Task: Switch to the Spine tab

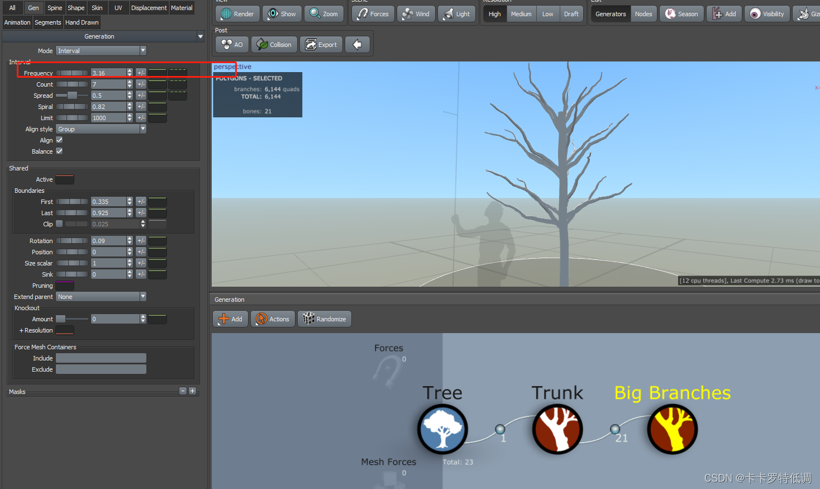Action: click(55, 8)
